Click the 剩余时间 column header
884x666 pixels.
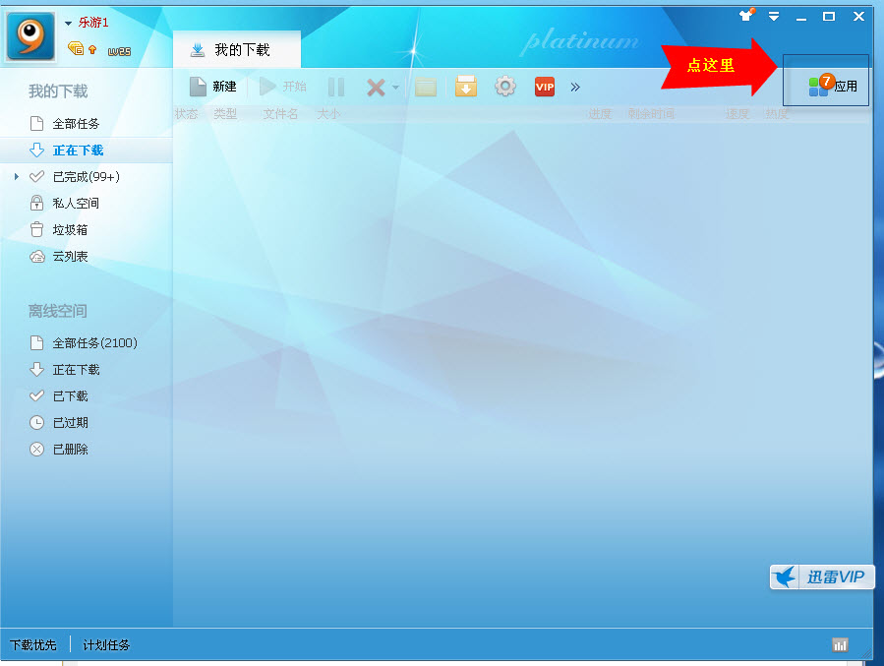tap(651, 114)
